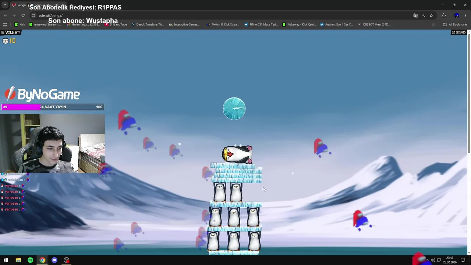Open the Gelen Kutusu Gmail bookmark

pyautogui.click(x=83, y=25)
